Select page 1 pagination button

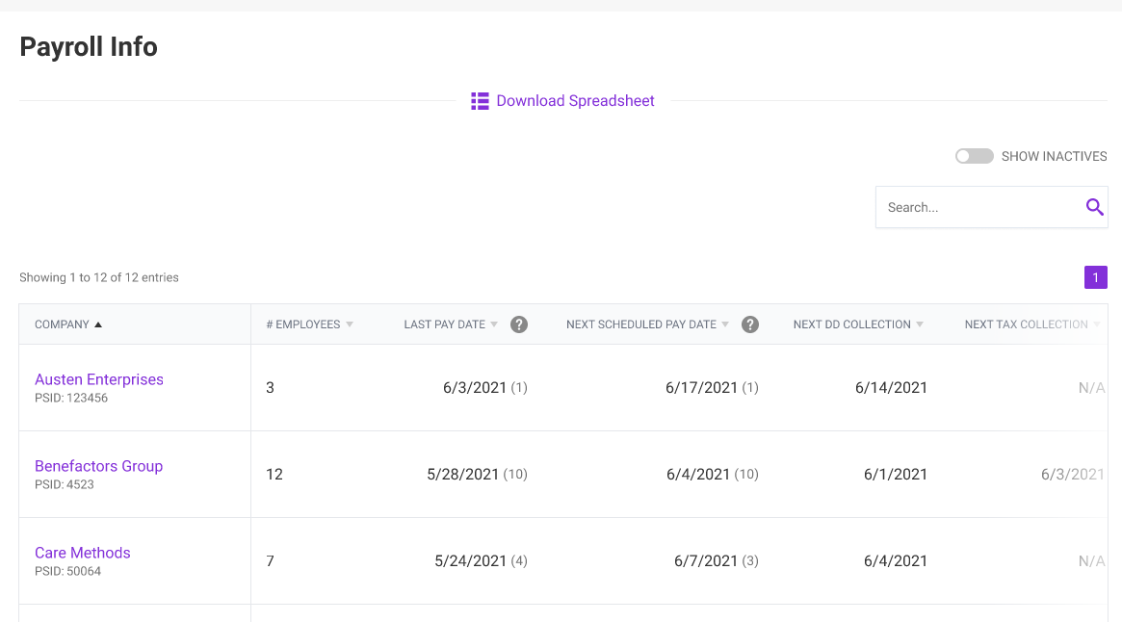pyautogui.click(x=1095, y=277)
